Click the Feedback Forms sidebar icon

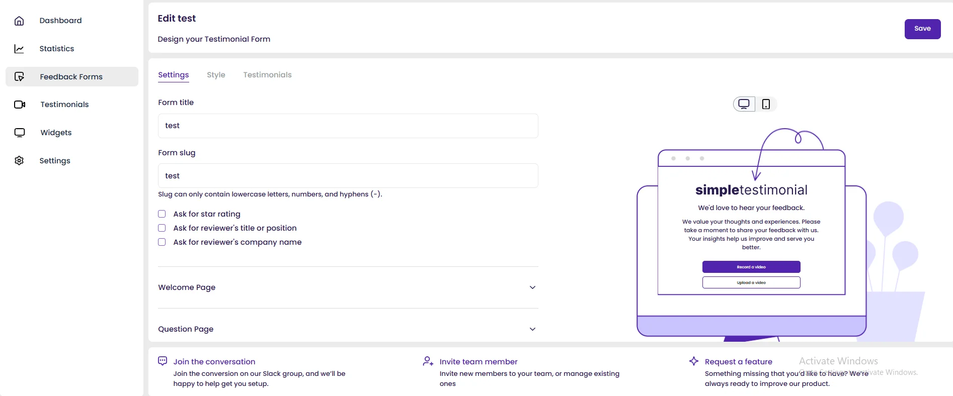coord(19,77)
